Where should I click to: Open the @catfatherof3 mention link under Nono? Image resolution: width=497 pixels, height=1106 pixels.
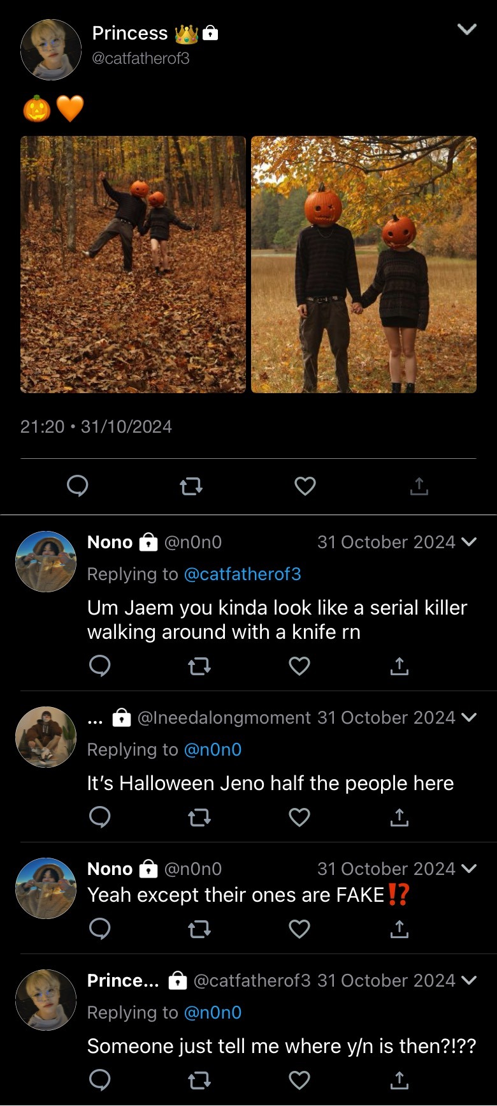(x=242, y=574)
